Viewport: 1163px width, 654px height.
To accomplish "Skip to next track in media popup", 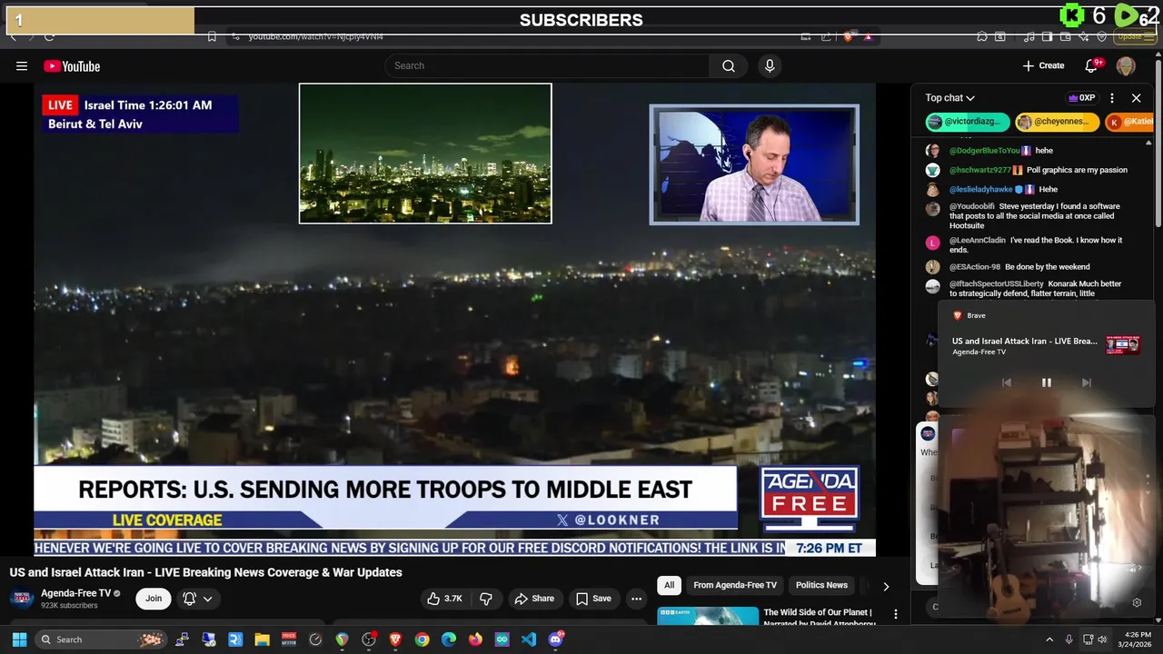I will point(1086,382).
